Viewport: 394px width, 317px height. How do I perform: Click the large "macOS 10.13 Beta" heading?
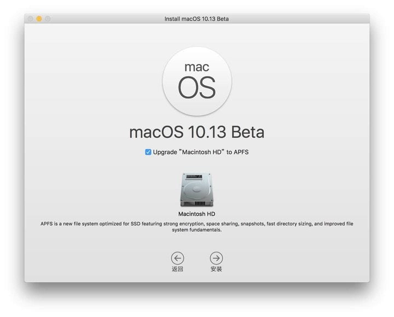[x=197, y=132]
